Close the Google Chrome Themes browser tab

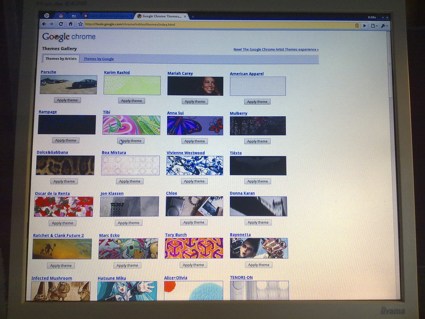click(x=185, y=17)
